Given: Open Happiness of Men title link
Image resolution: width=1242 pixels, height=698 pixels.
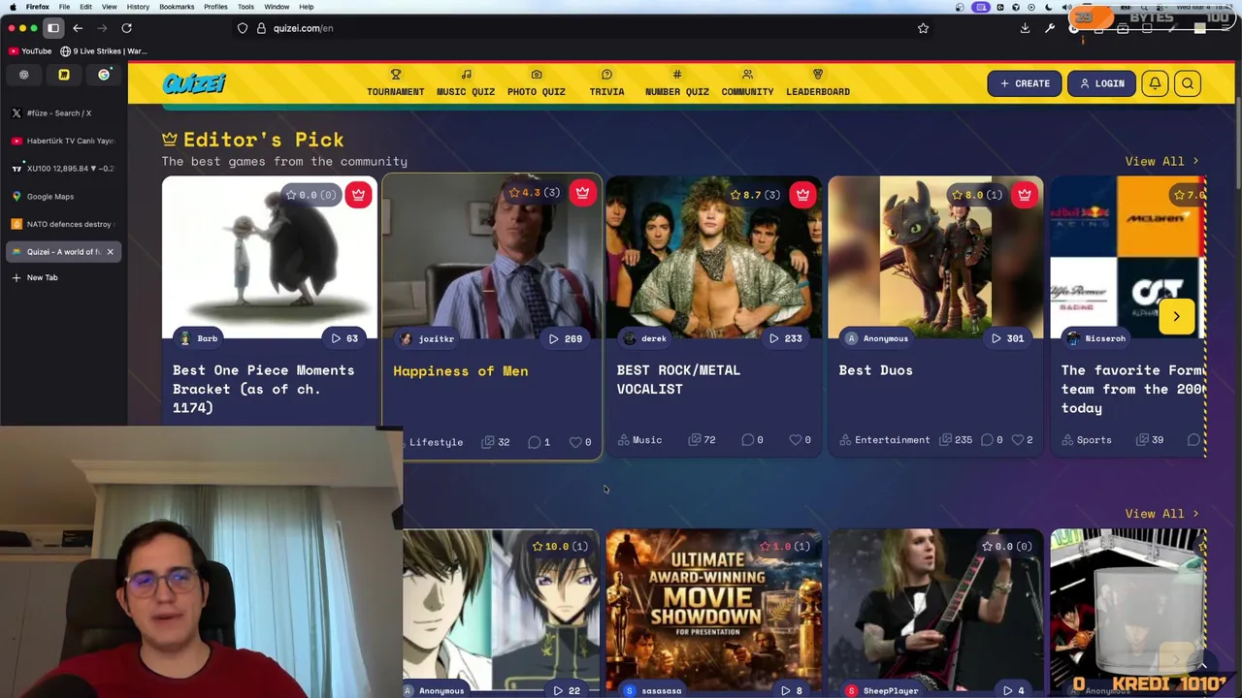Looking at the screenshot, I should point(460,370).
